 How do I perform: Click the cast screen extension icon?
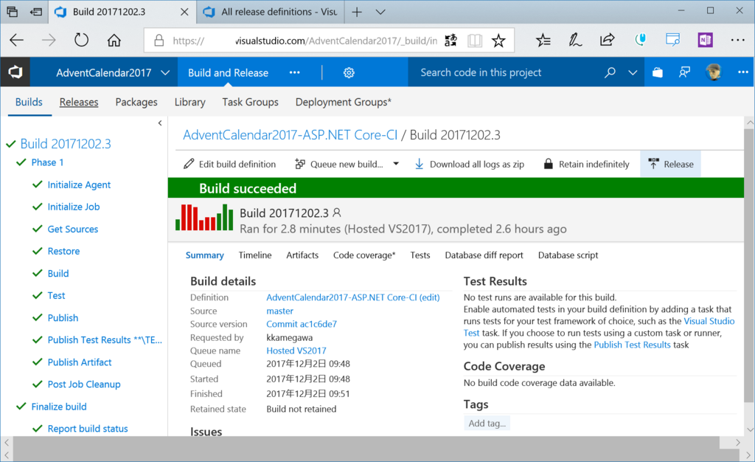[672, 40]
